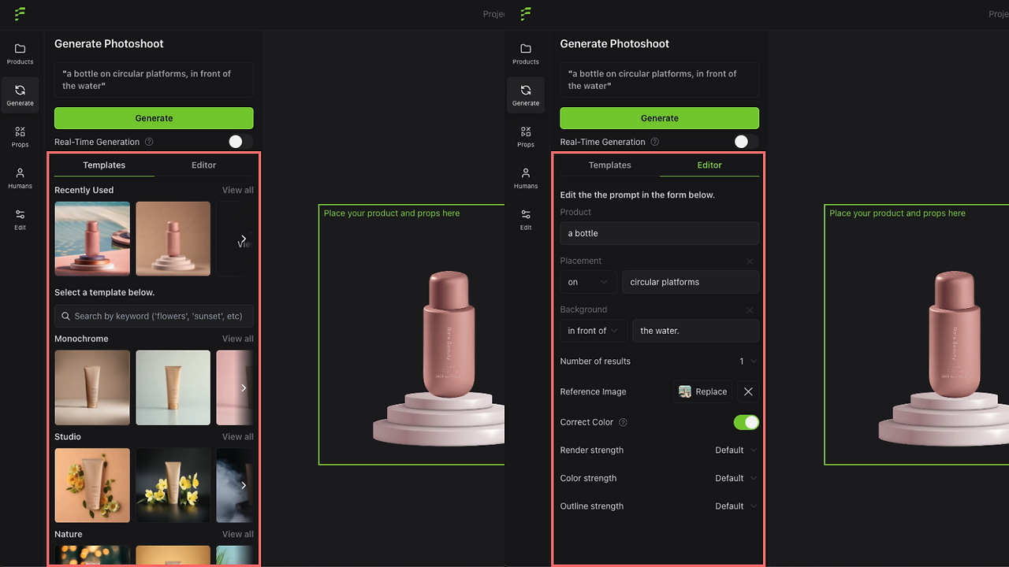This screenshot has width=1009, height=567.
Task: Select Generate icon in left screenshot's sidebar
Action: 20,95
